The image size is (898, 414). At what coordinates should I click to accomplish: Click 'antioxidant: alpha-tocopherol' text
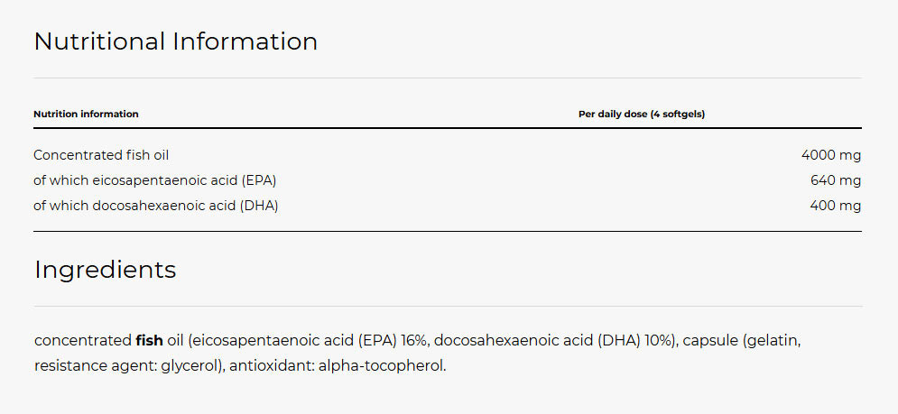coord(336,366)
